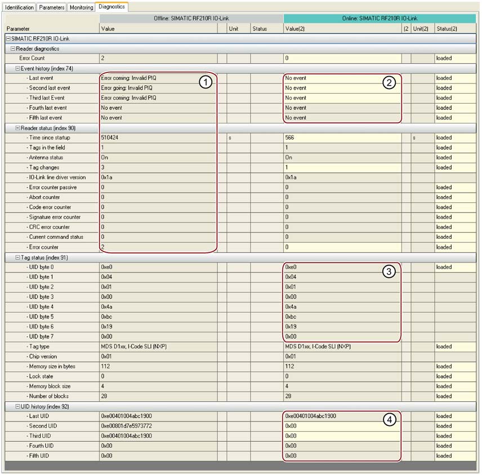The image size is (482, 475).
Task: Select the Chip version parameter label
Action: [43, 357]
